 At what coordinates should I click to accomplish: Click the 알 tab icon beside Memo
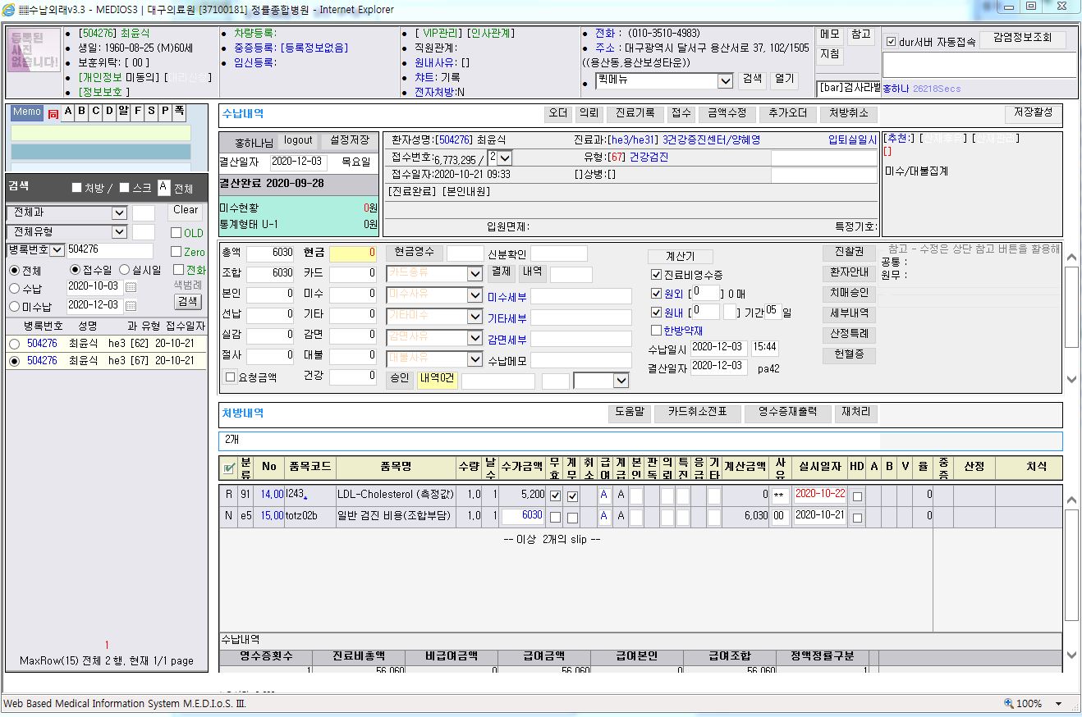pyautogui.click(x=123, y=112)
